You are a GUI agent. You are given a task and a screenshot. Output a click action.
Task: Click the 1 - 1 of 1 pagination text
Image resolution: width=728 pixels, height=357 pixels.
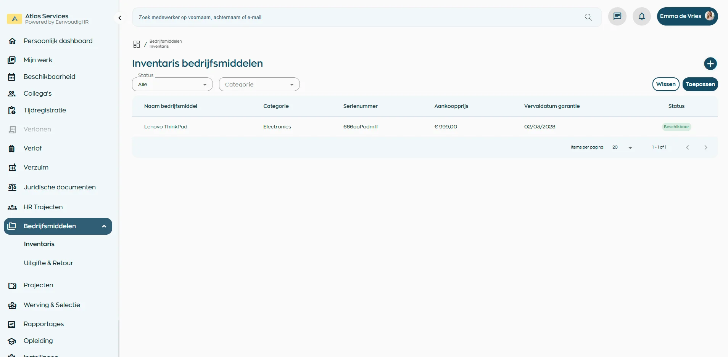(x=659, y=147)
